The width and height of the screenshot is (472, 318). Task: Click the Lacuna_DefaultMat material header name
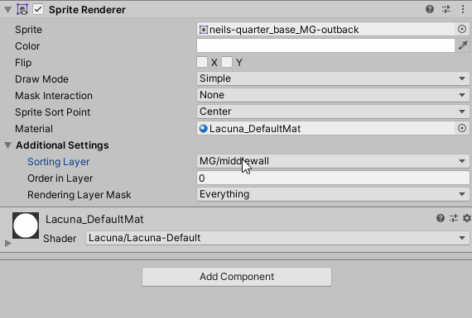click(94, 219)
